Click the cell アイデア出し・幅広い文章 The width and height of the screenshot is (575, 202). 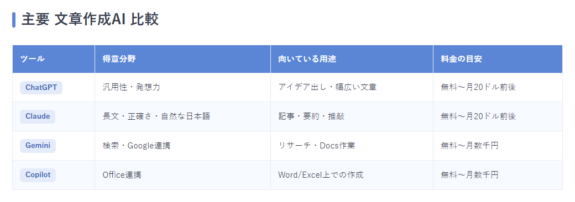tap(352, 87)
